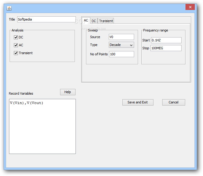Click the Stop frequency field 100MEG

pos(166,48)
